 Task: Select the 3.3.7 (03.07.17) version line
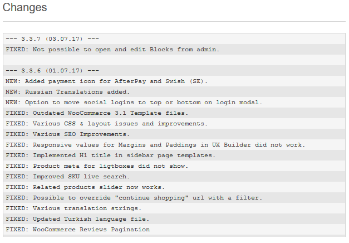pyautogui.click(x=52, y=38)
